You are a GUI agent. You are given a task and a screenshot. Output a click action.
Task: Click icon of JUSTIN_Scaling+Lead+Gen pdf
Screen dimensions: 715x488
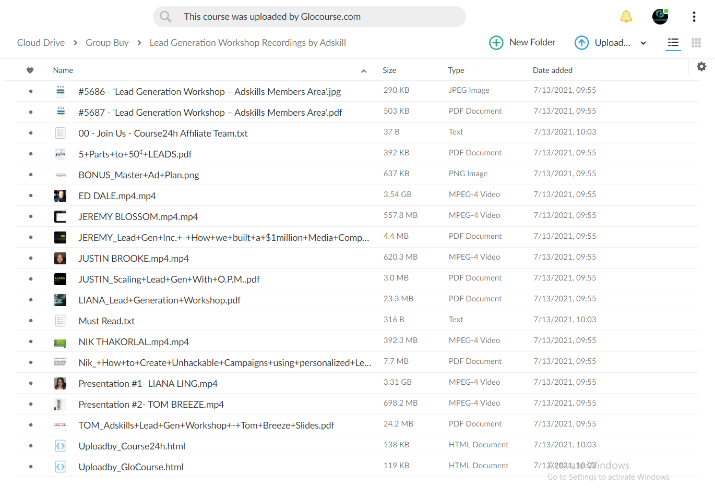61,279
